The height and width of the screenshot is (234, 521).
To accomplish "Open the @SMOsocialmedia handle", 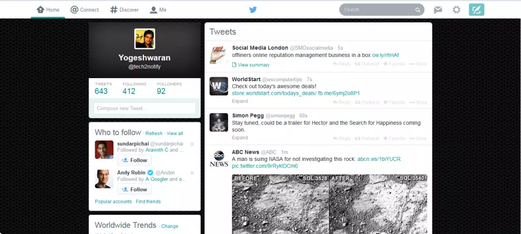I will click(311, 48).
